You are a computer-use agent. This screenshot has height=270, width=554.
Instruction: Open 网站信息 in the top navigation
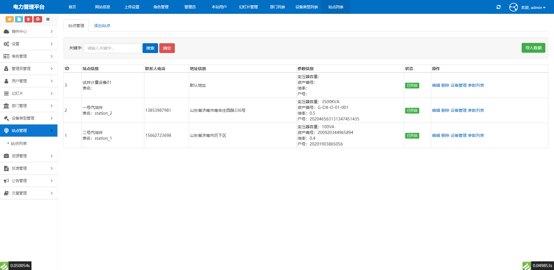(103, 7)
